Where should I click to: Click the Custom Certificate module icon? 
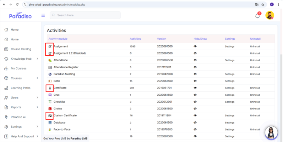tap(50, 115)
